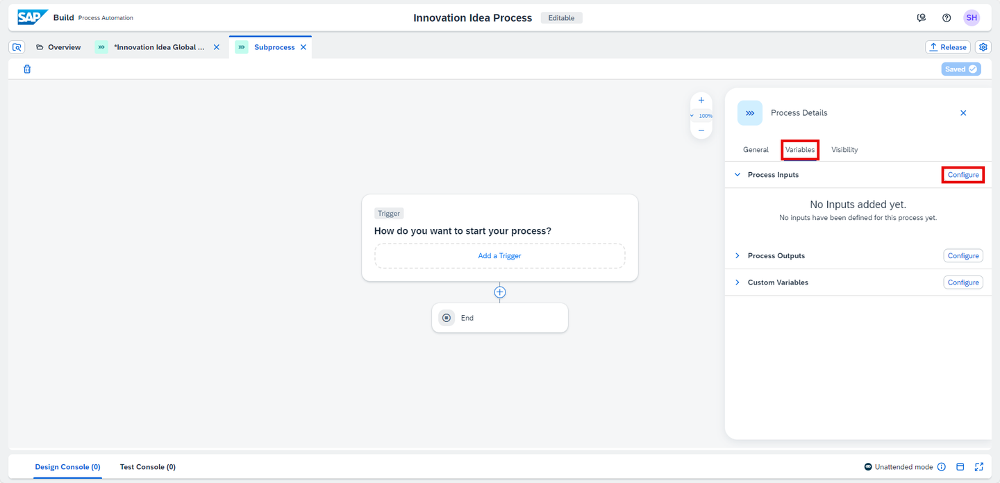1000x483 pixels.
Task: Select the End event icon
Action: pyautogui.click(x=447, y=318)
